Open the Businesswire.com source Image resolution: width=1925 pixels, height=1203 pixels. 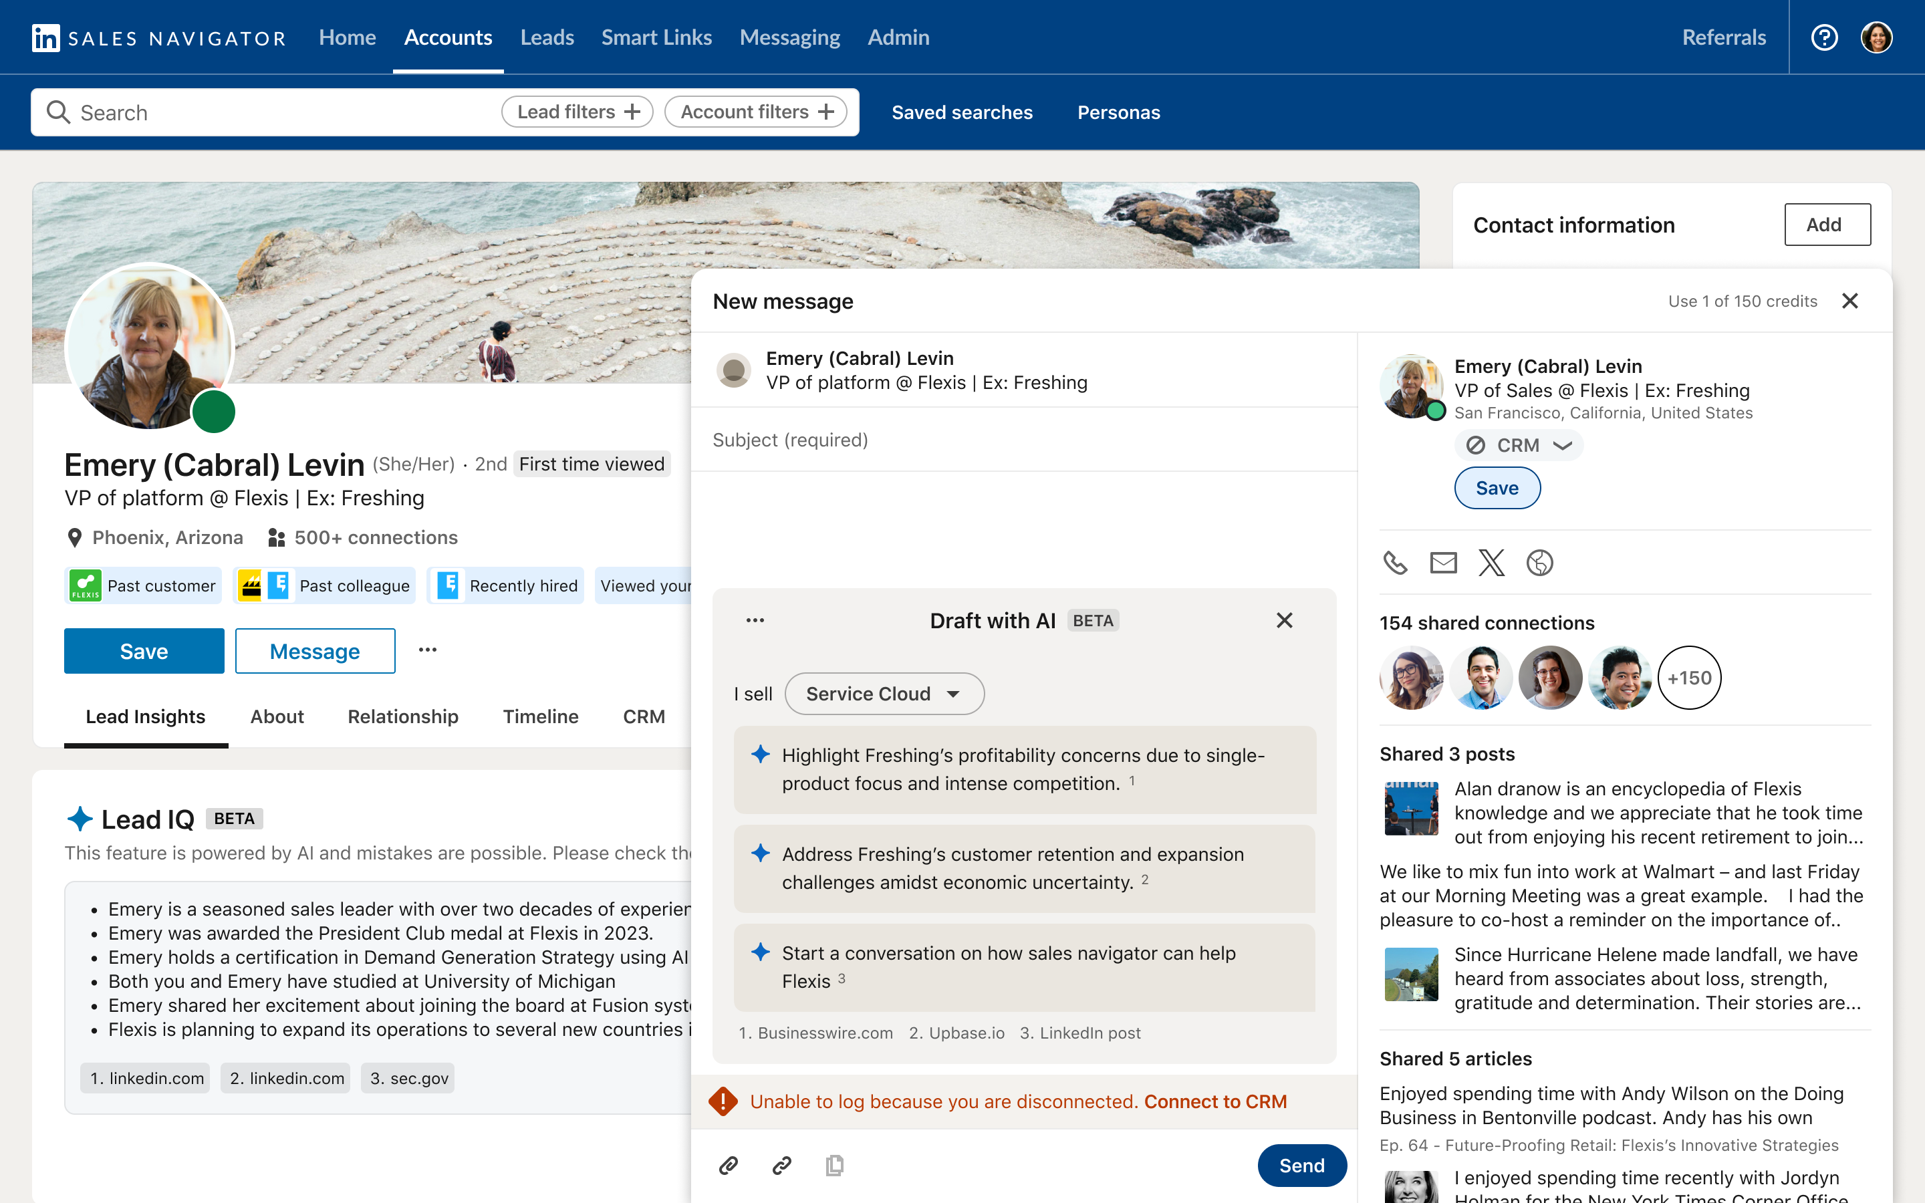pos(816,1033)
